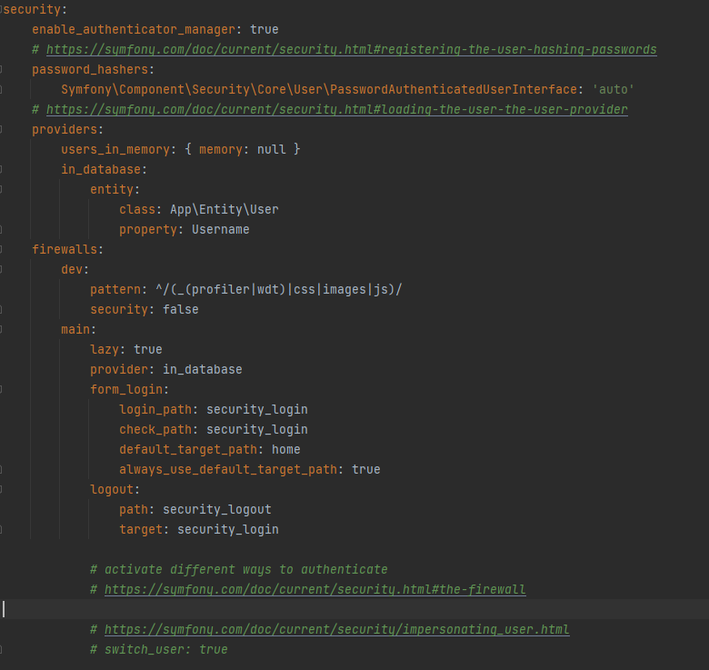The height and width of the screenshot is (670, 709).
Task: Click the "login_path" key
Action: pyautogui.click(x=155, y=410)
